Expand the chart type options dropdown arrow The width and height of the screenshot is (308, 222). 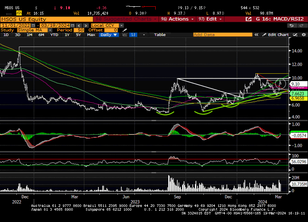point(144,35)
